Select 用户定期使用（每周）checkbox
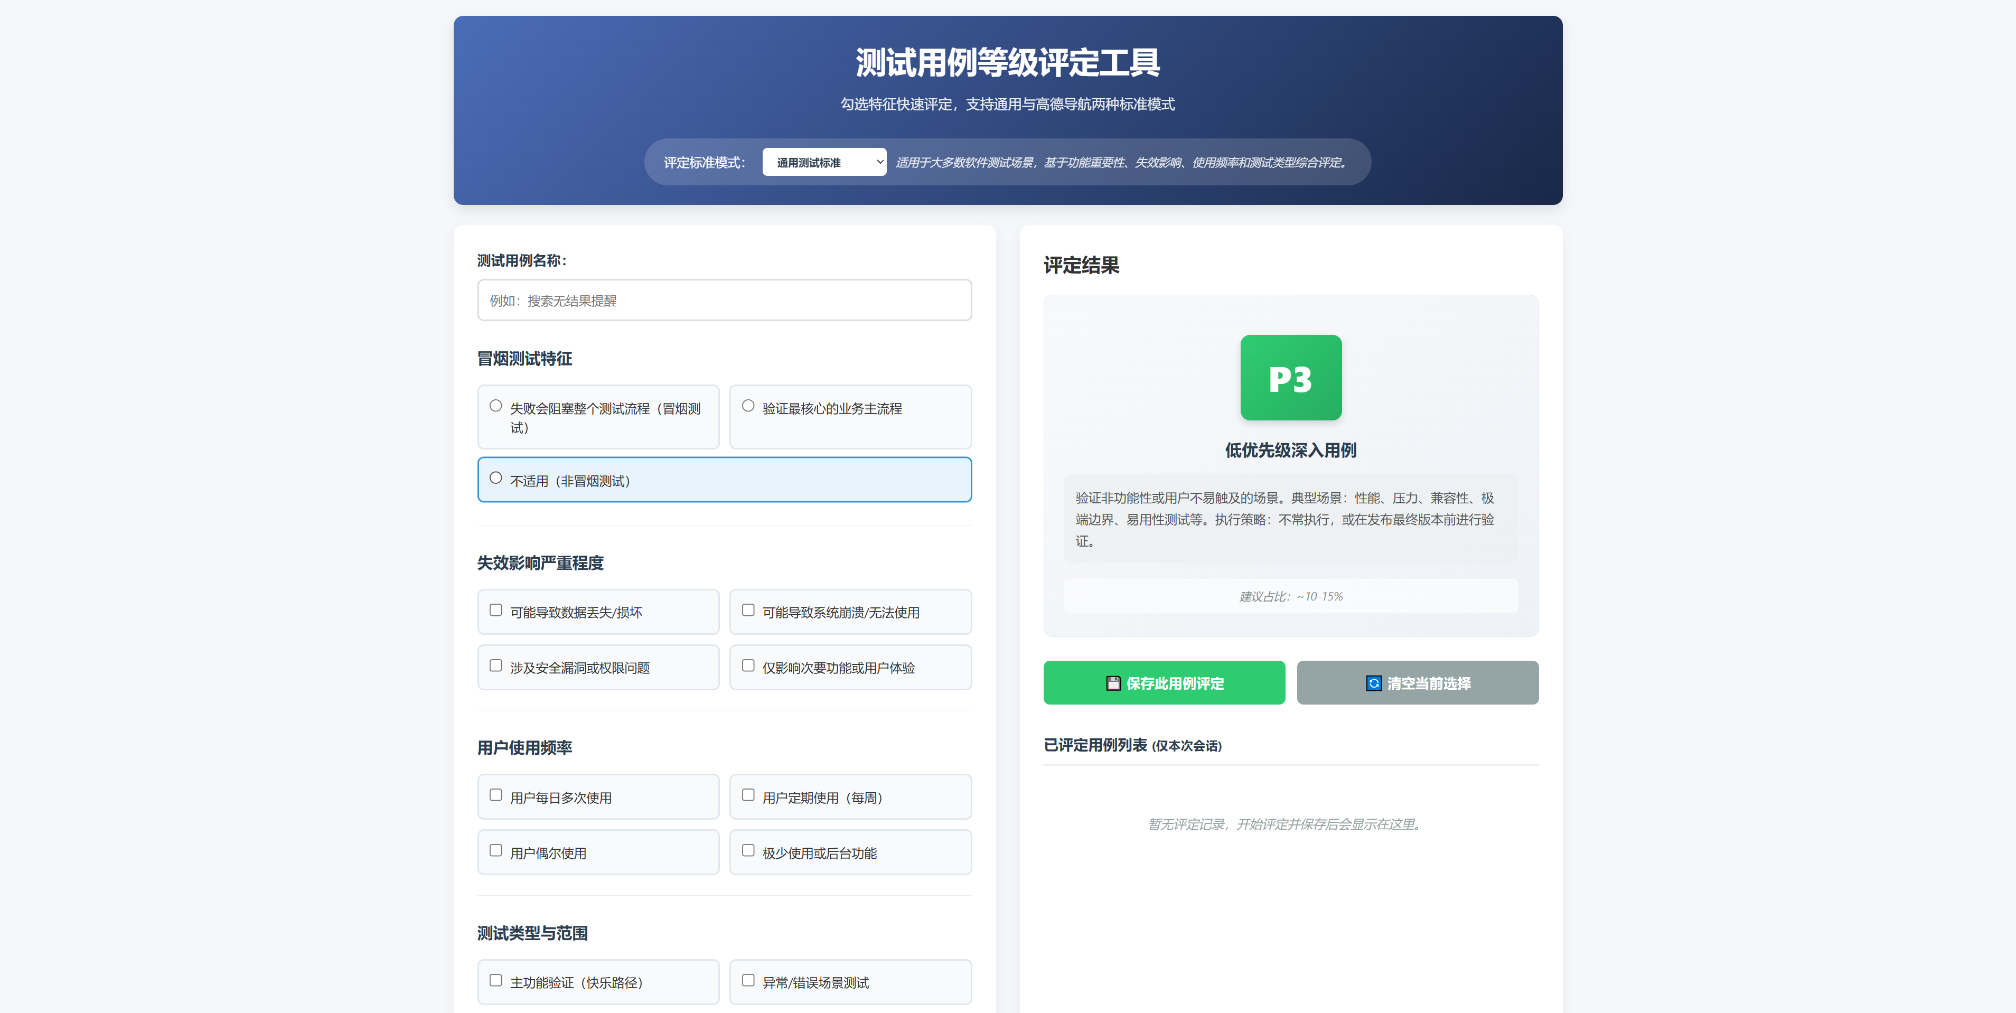2016x1013 pixels. point(748,795)
